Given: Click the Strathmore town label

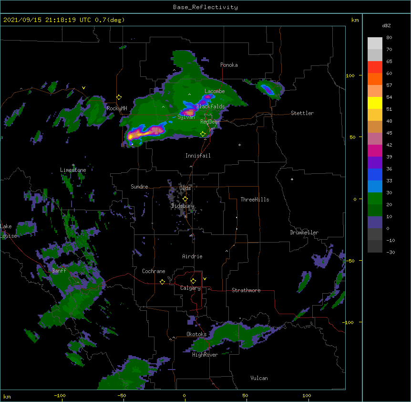Looking at the screenshot, I should click(246, 290).
